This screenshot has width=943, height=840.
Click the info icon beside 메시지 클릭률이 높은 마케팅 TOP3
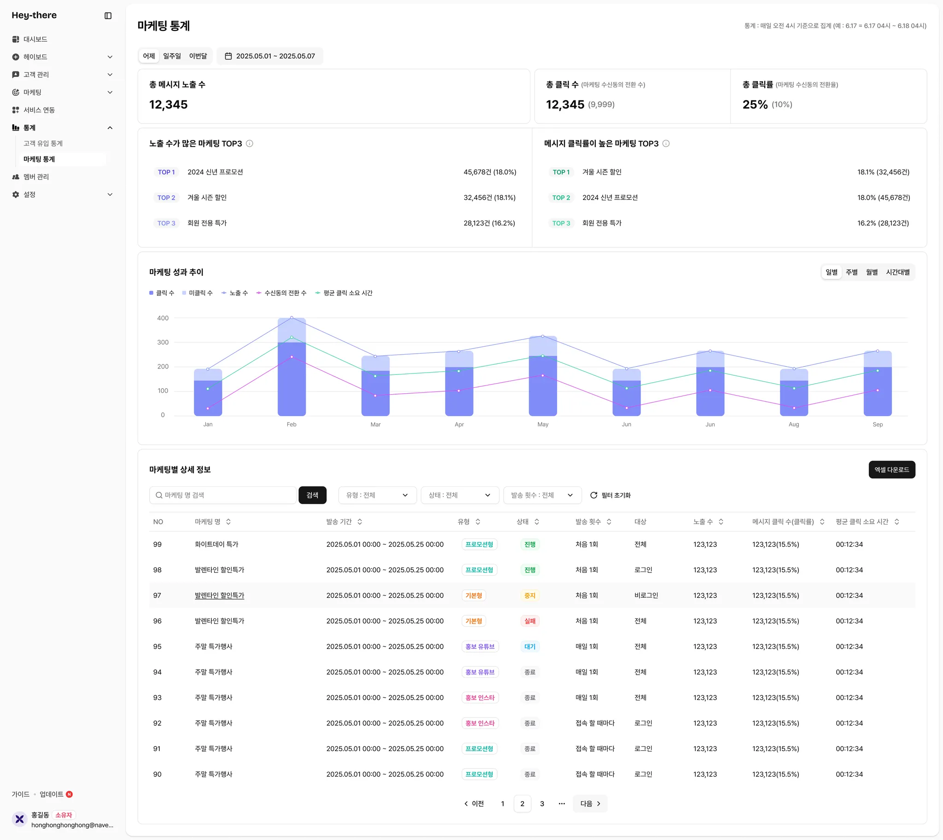(x=666, y=144)
